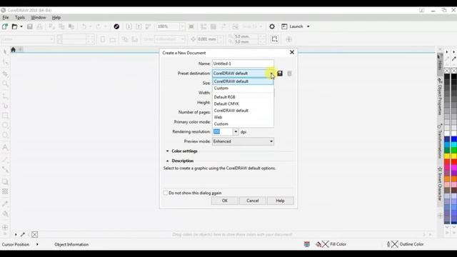Open the Window menu
Image resolution: width=457 pixels, height=257 pixels.
[x=38, y=17]
